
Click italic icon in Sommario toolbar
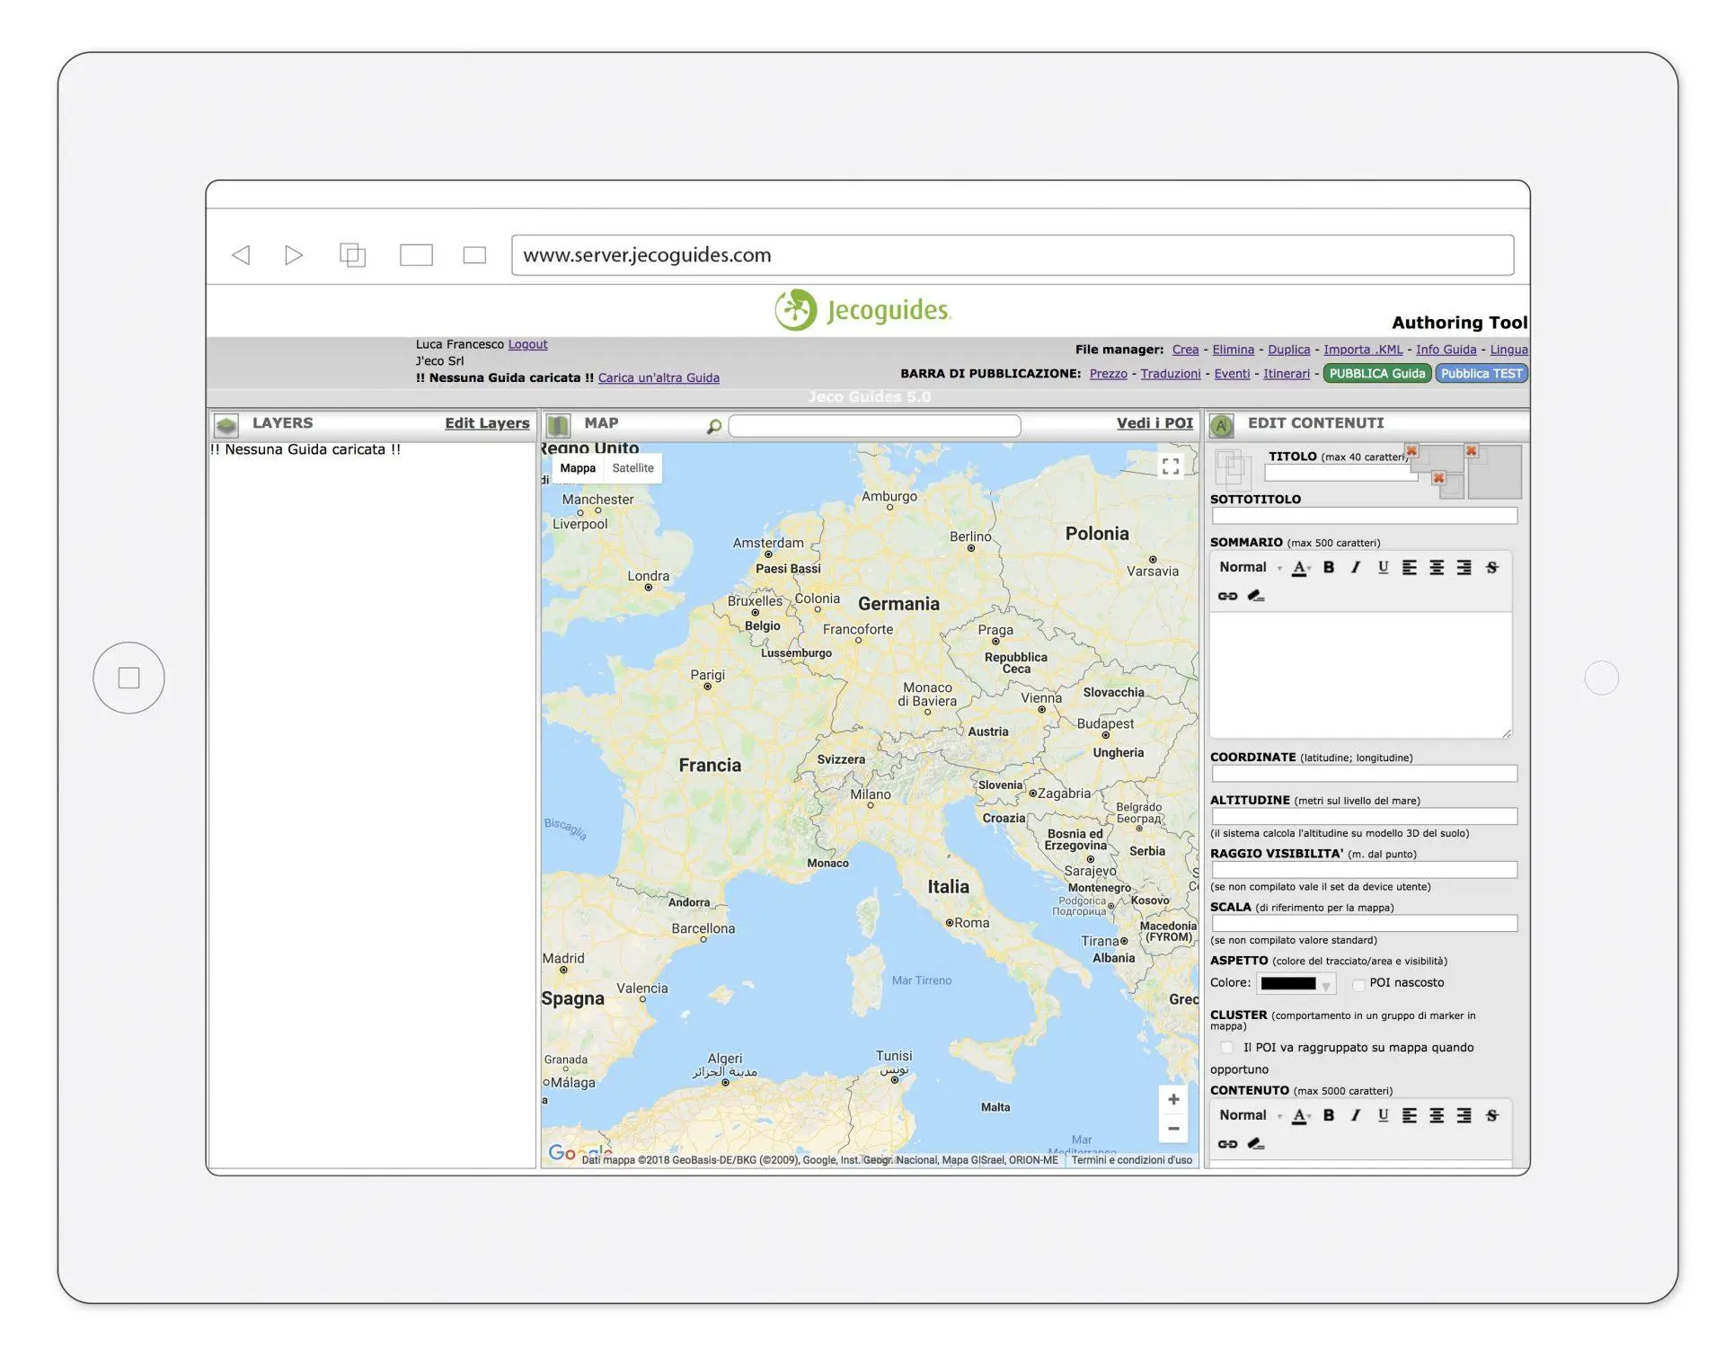[x=1356, y=567]
